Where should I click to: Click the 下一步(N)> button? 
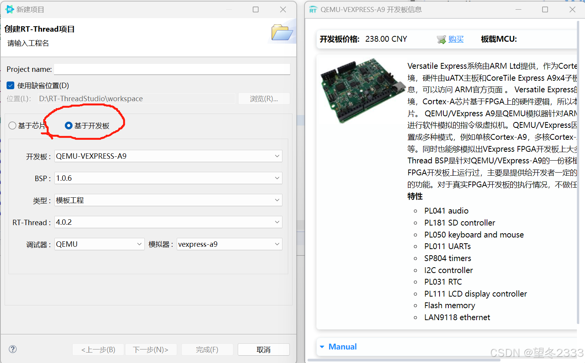(x=151, y=349)
